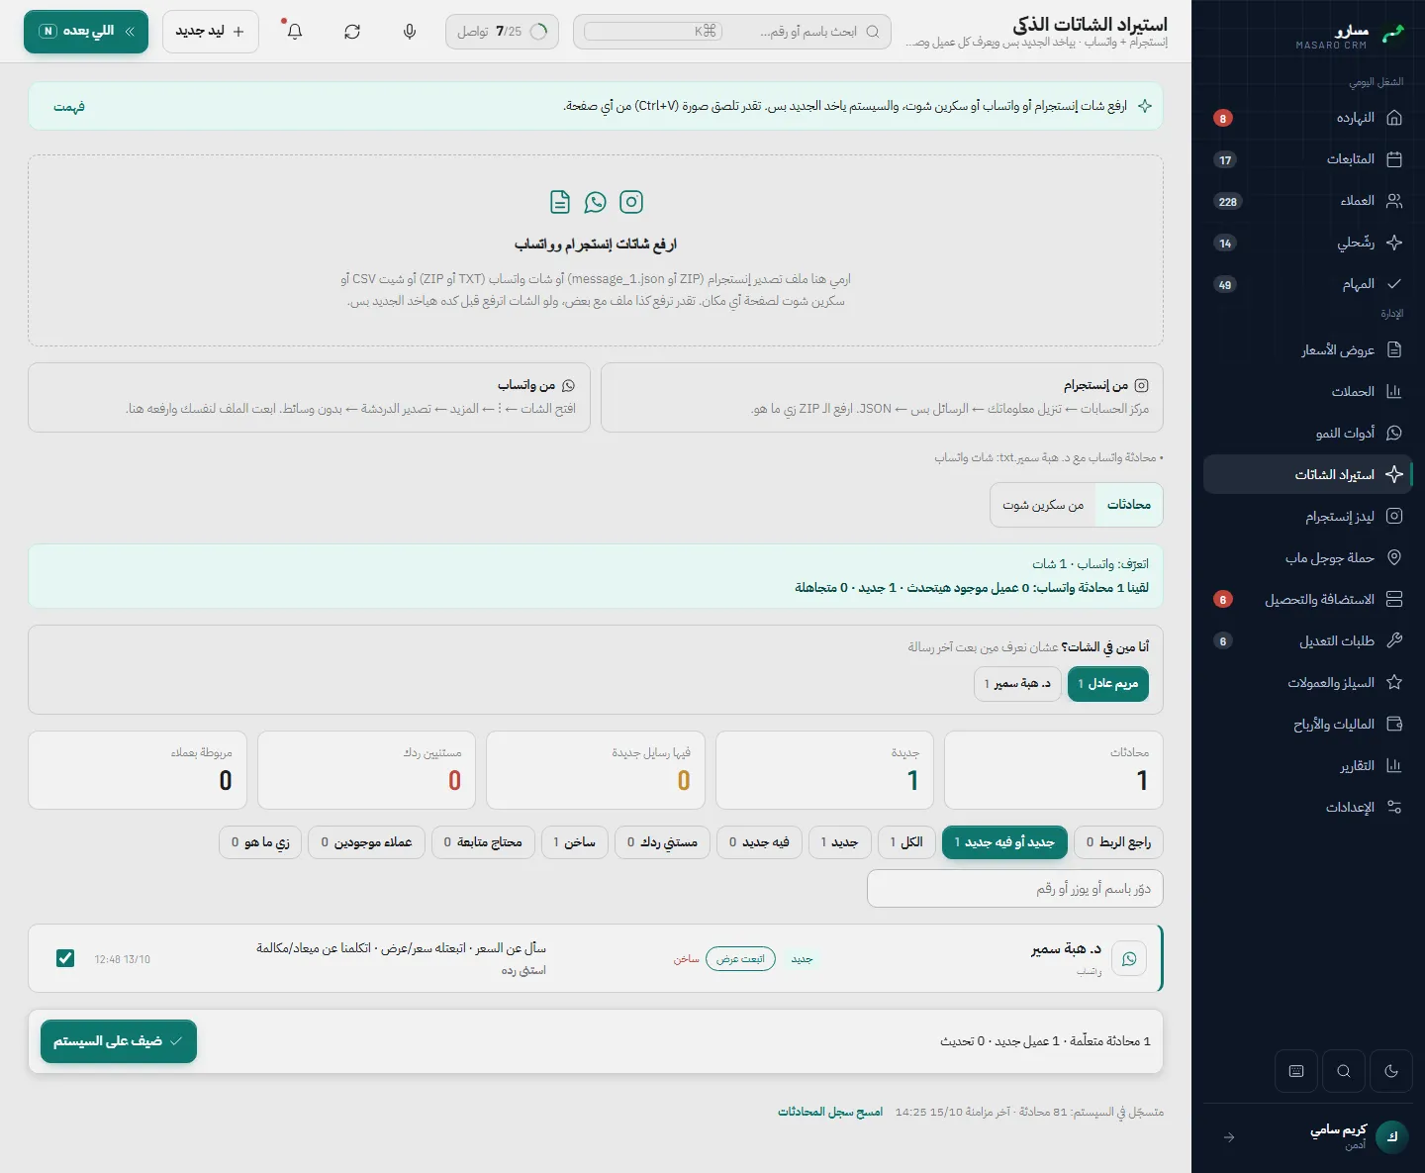Click the refresh sync icon
The height and width of the screenshot is (1173, 1425).
pyautogui.click(x=352, y=32)
